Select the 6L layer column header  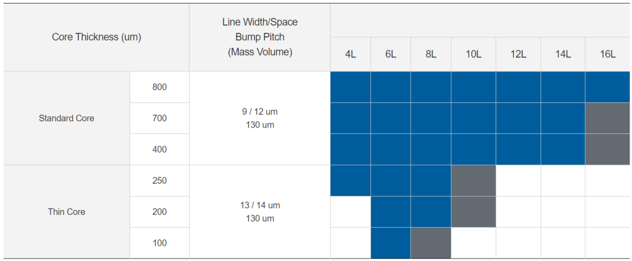pos(391,54)
